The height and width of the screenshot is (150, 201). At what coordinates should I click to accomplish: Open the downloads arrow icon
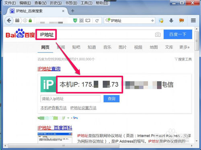point(171,20)
